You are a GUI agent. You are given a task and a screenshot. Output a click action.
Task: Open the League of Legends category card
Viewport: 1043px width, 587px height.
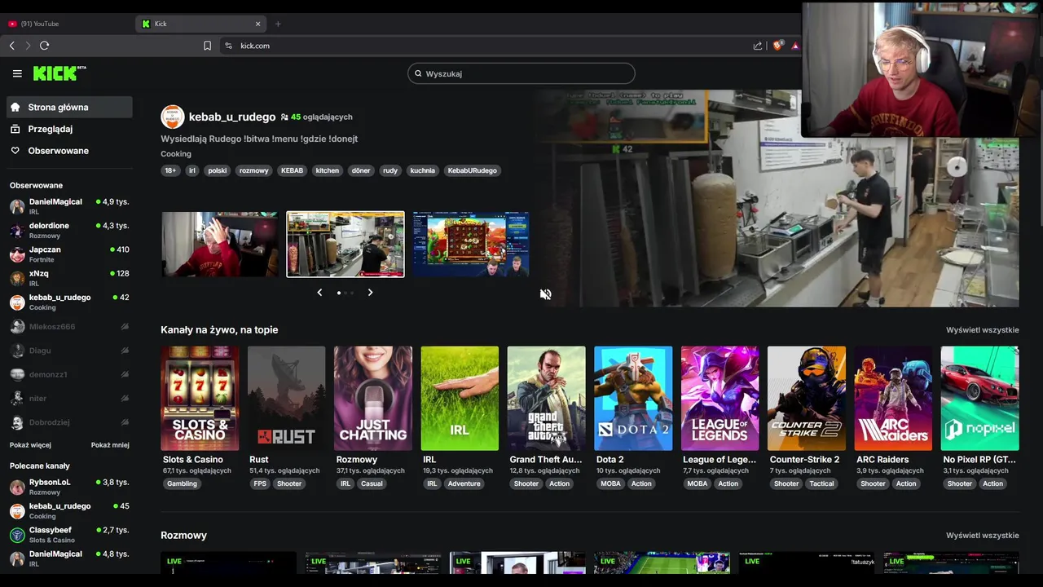coord(720,399)
